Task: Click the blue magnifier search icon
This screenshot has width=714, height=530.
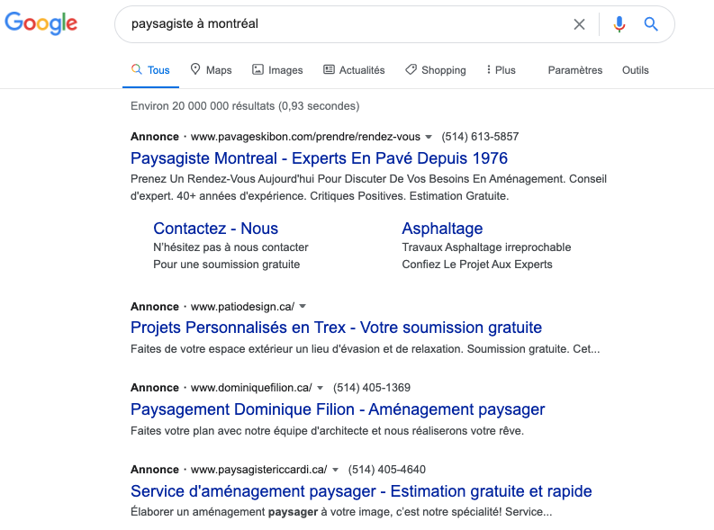Action: tap(651, 24)
